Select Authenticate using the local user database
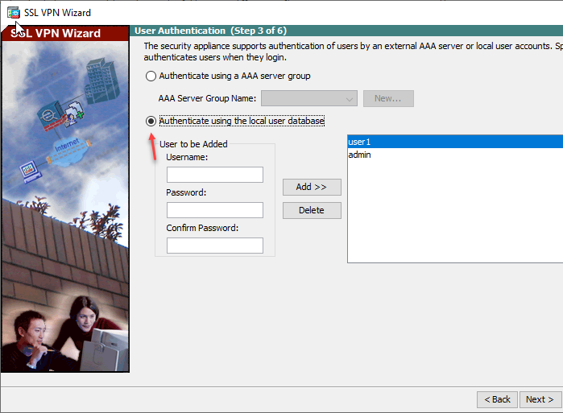The width and height of the screenshot is (563, 413). coord(151,122)
